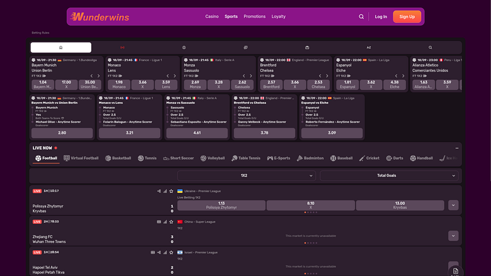491x276 pixels.
Task: Open scoreboard icon for Hapoel Tel Aviv match
Action: pyautogui.click(x=153, y=252)
